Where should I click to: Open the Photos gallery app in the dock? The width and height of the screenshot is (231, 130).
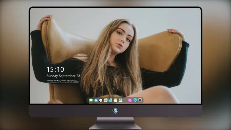(x=120, y=100)
